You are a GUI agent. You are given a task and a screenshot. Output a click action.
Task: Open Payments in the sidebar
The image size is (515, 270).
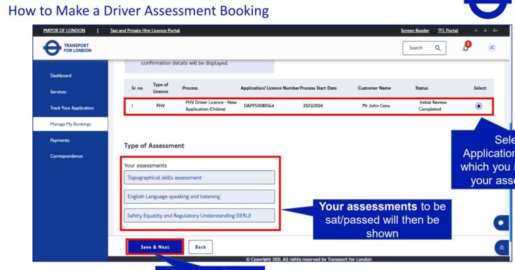[x=60, y=141]
